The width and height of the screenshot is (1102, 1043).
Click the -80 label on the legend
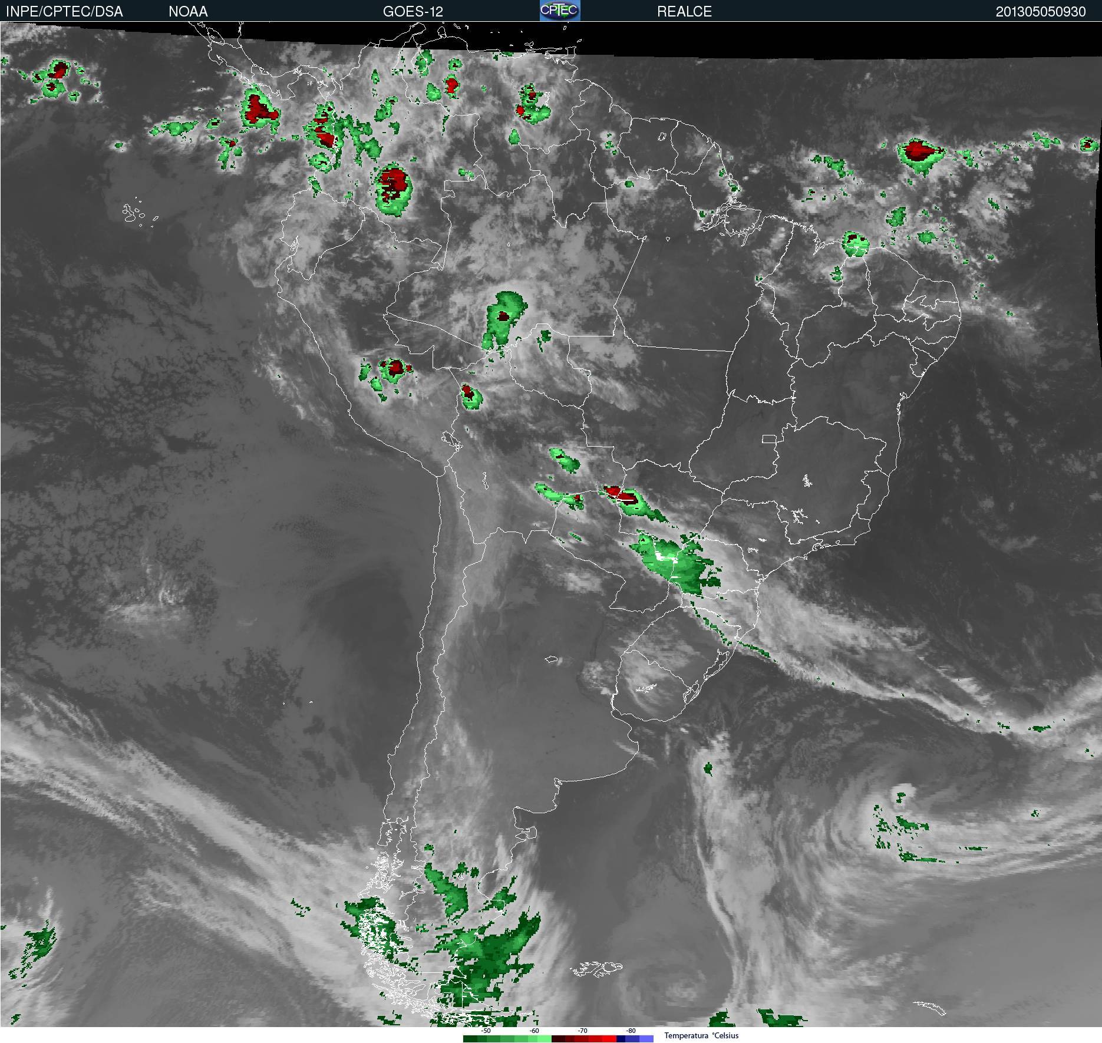631,1031
